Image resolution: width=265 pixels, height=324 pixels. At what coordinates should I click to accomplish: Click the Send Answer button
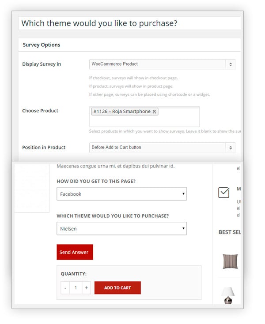click(x=75, y=252)
